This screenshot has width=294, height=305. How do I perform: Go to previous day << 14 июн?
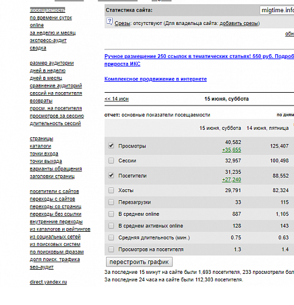pyautogui.click(x=117, y=99)
